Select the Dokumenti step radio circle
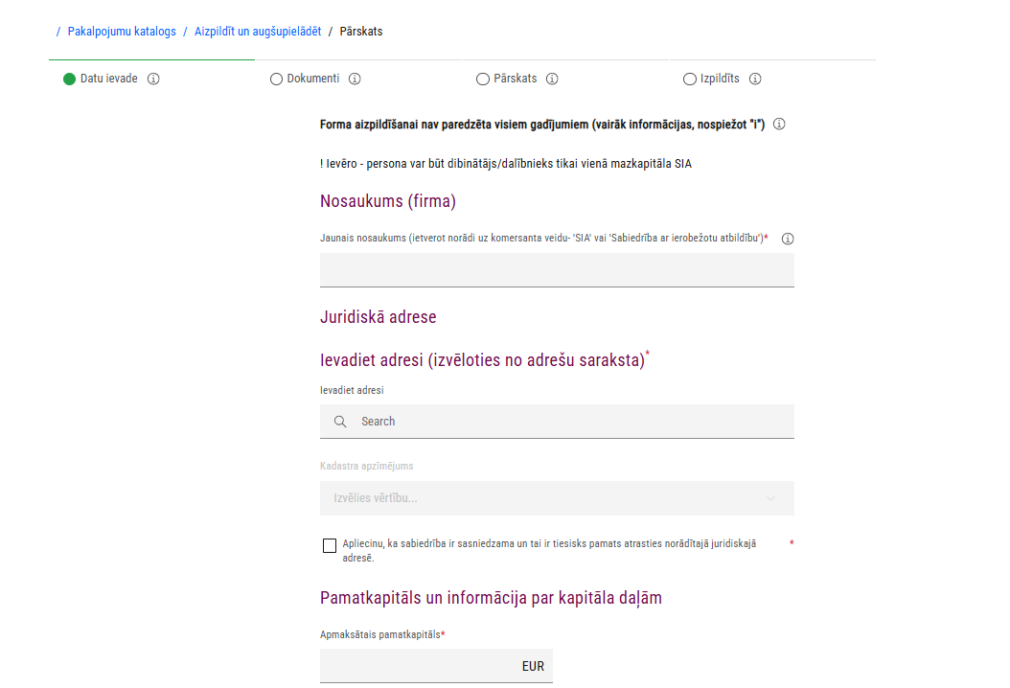The height and width of the screenshot is (688, 1010). coord(276,80)
